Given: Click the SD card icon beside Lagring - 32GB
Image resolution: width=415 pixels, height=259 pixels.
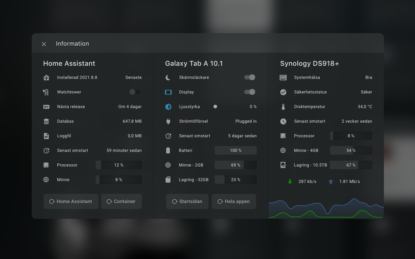Looking at the screenshot, I should (168, 180).
